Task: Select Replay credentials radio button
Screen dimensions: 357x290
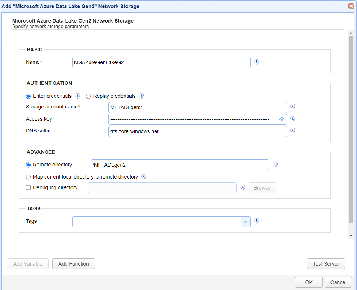Action: click(89, 96)
